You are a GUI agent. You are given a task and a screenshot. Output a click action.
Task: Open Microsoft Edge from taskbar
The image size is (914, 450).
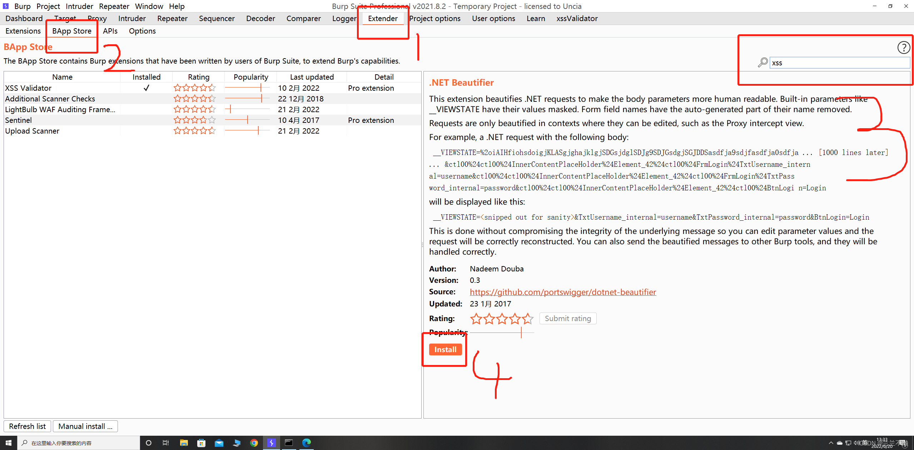coord(307,443)
